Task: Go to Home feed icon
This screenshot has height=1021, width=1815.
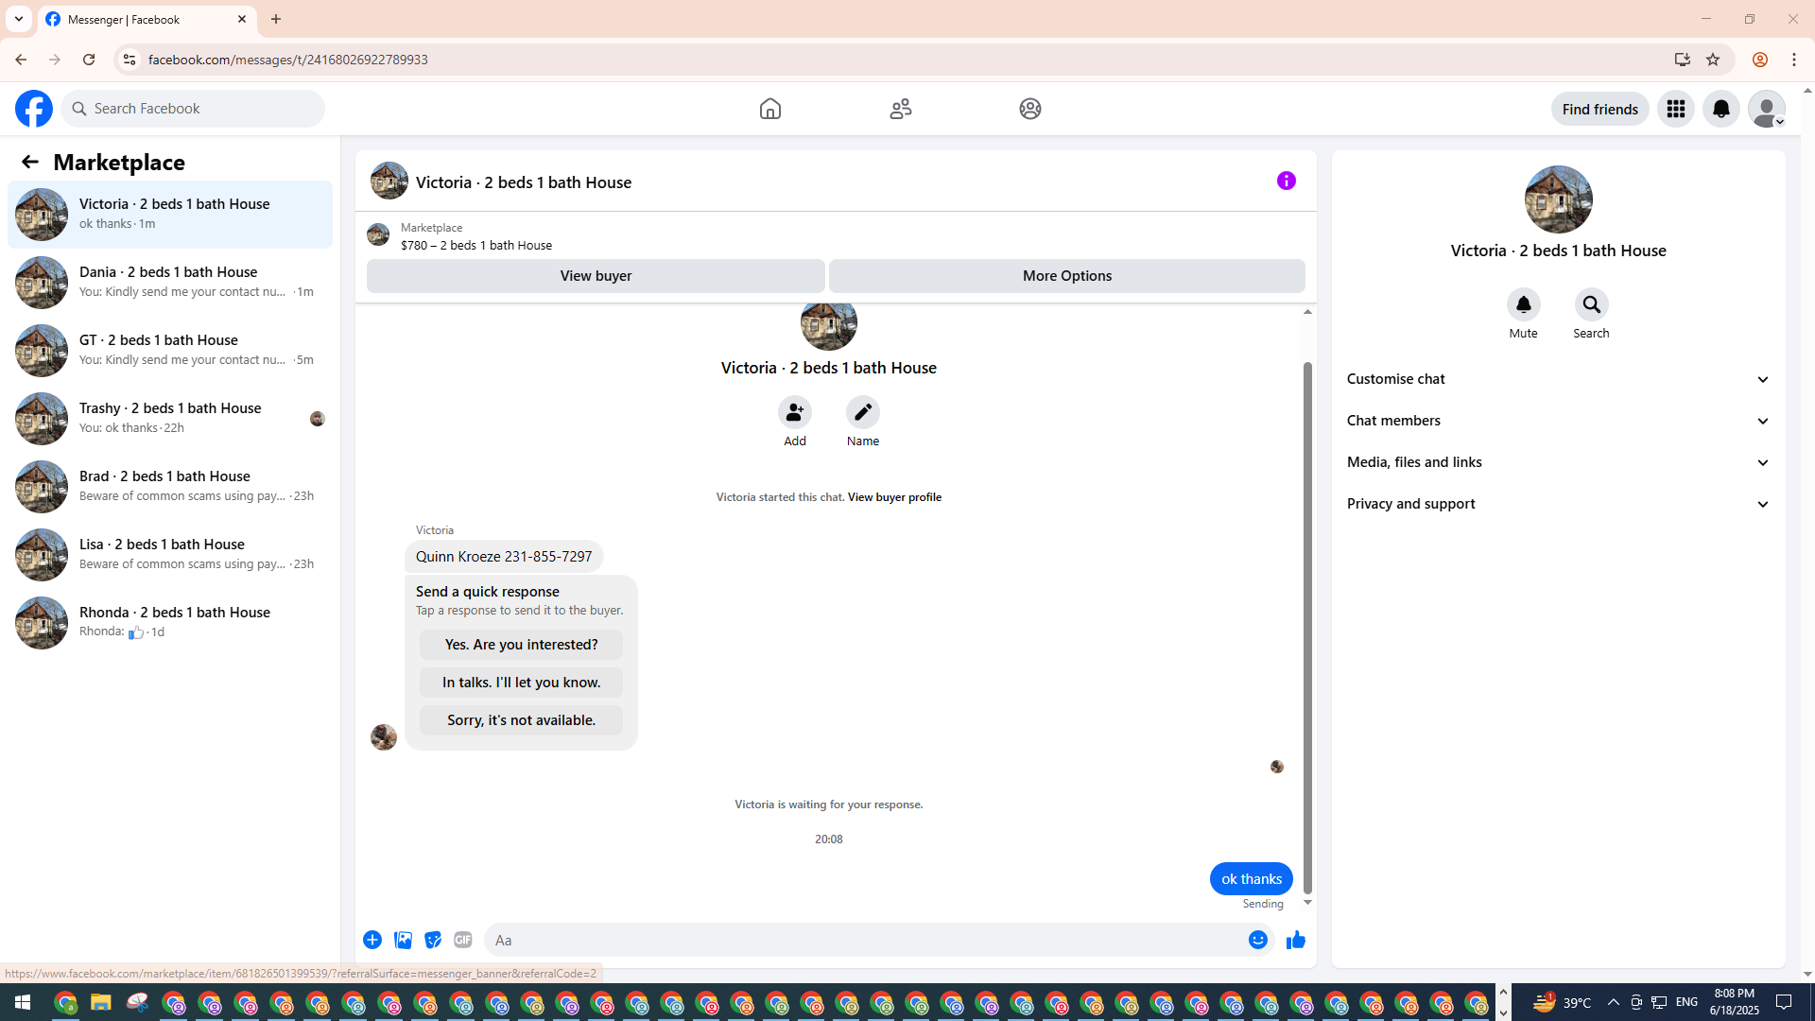Action: point(770,109)
